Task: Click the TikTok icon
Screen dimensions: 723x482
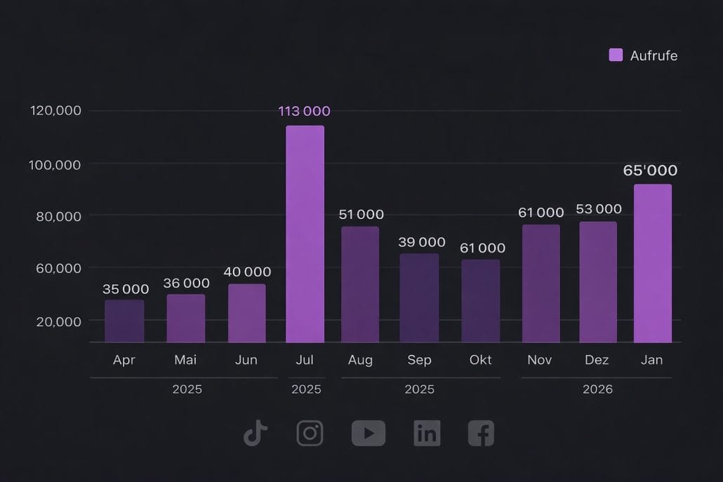Action: 256,433
